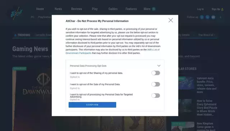Open the second Follow us social icon

207,17
